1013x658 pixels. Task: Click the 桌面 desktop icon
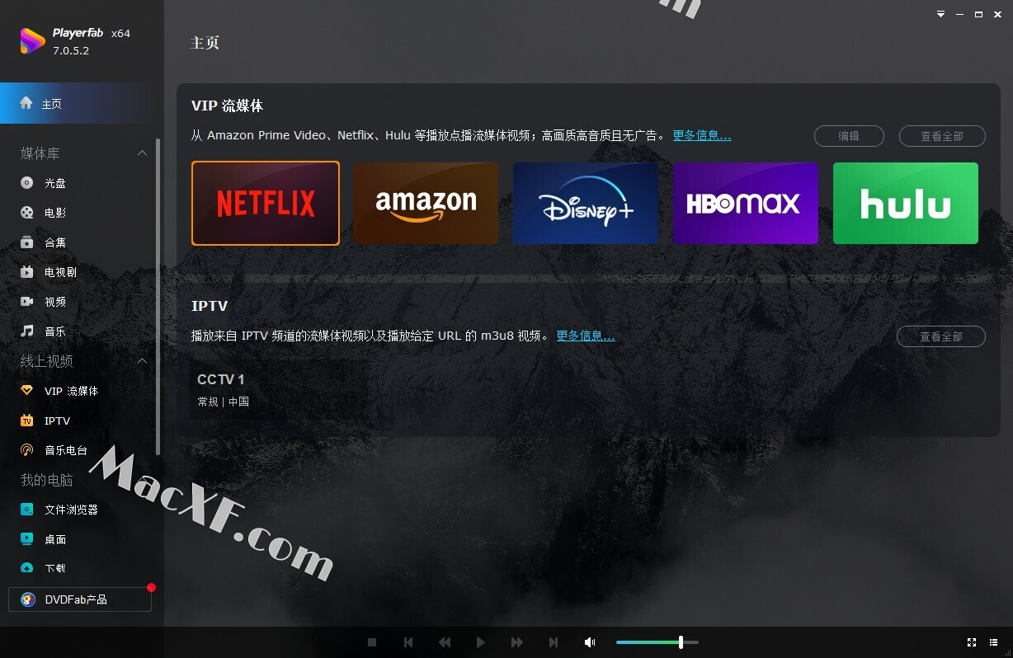click(27, 539)
